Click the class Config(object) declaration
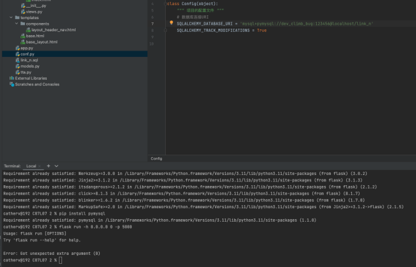 193,4
